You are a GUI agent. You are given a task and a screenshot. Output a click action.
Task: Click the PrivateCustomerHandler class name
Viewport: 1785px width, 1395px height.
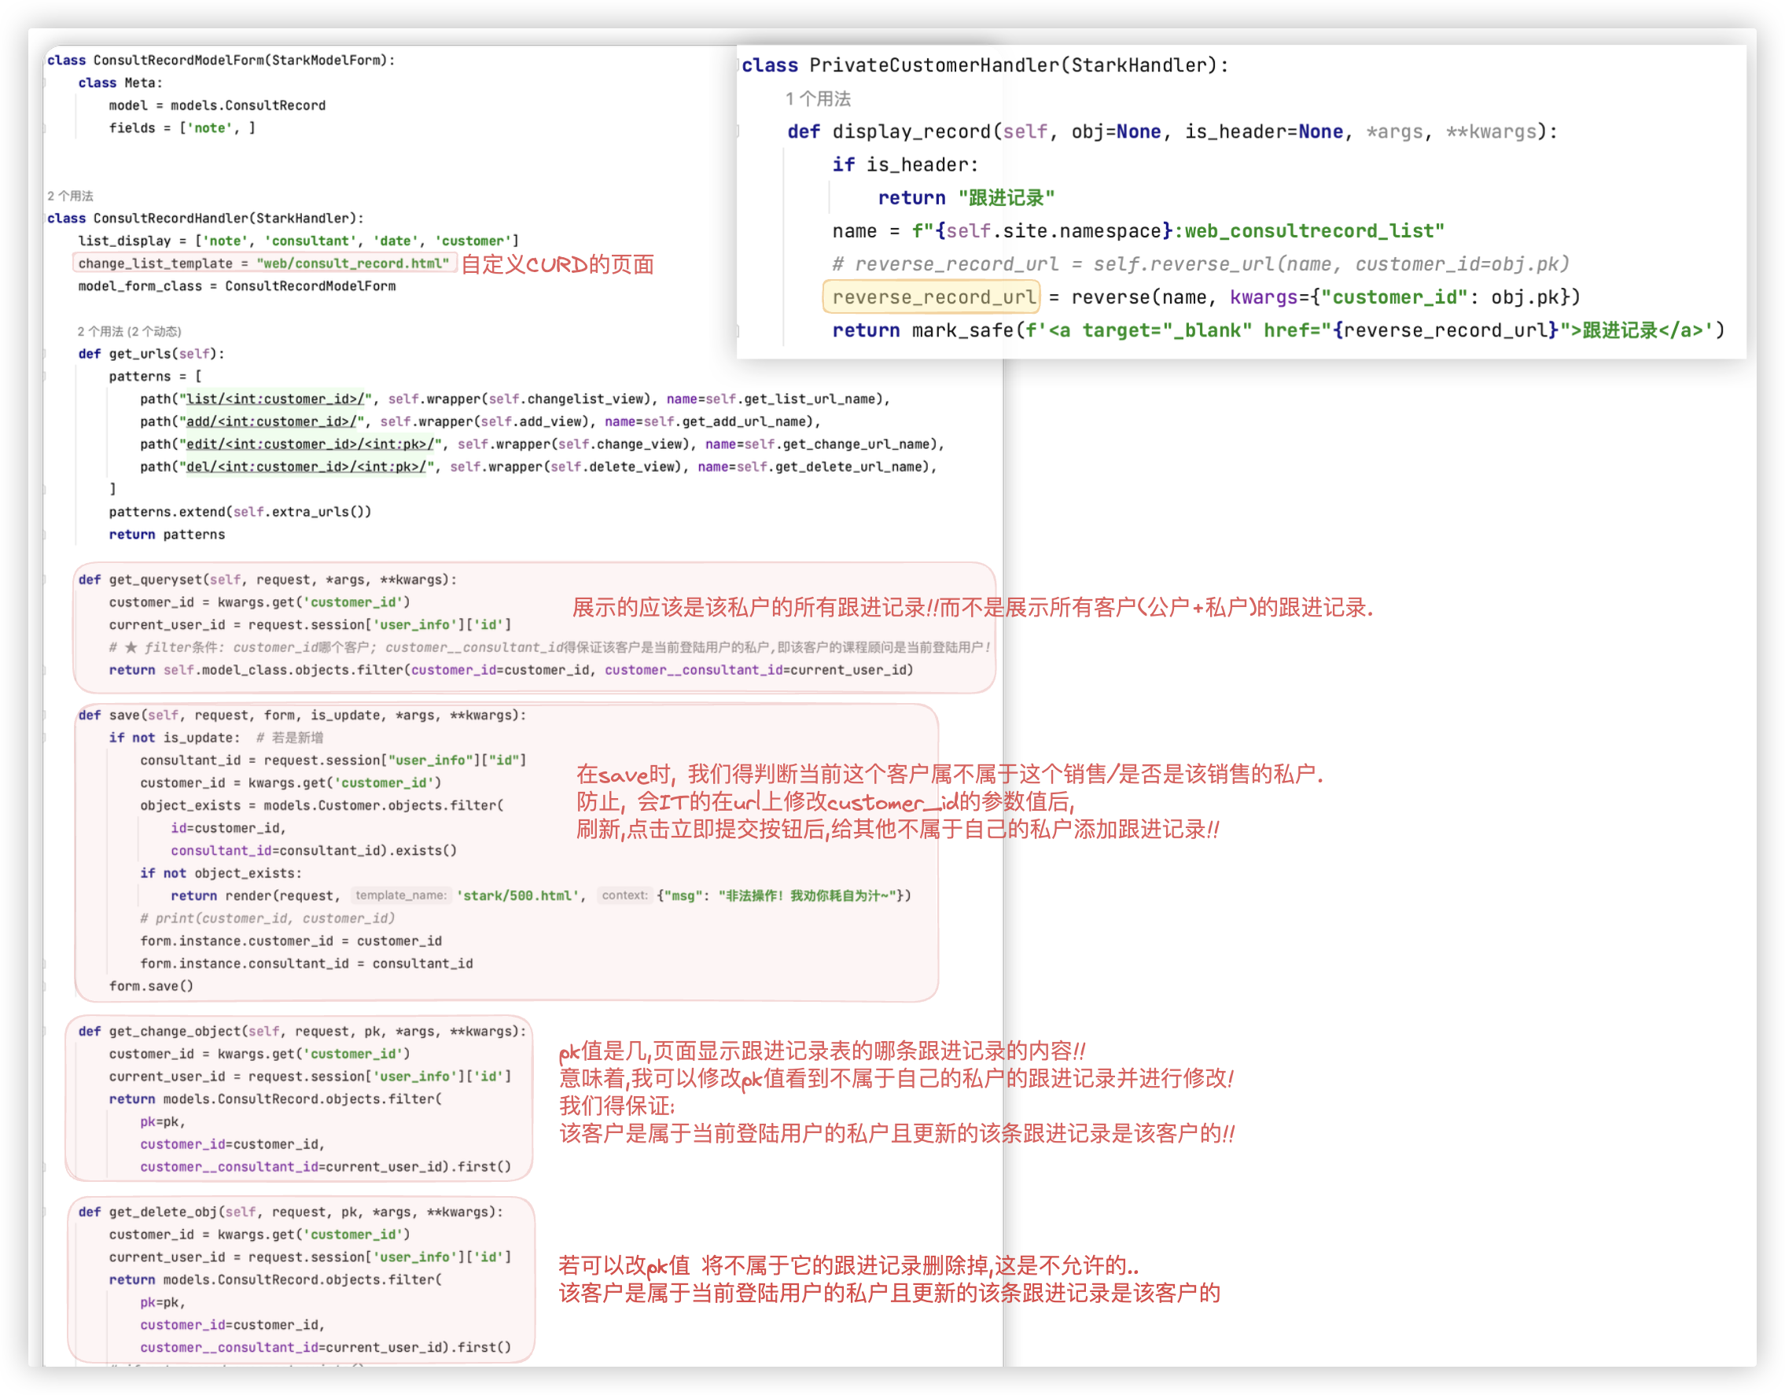[934, 65]
